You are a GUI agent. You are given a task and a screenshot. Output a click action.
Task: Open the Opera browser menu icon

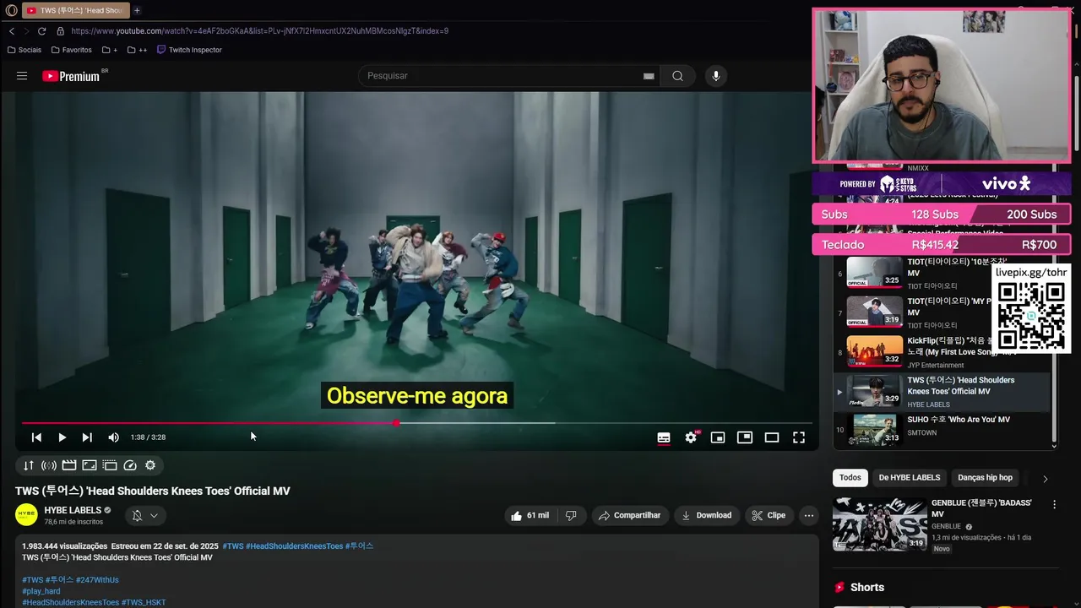[11, 10]
